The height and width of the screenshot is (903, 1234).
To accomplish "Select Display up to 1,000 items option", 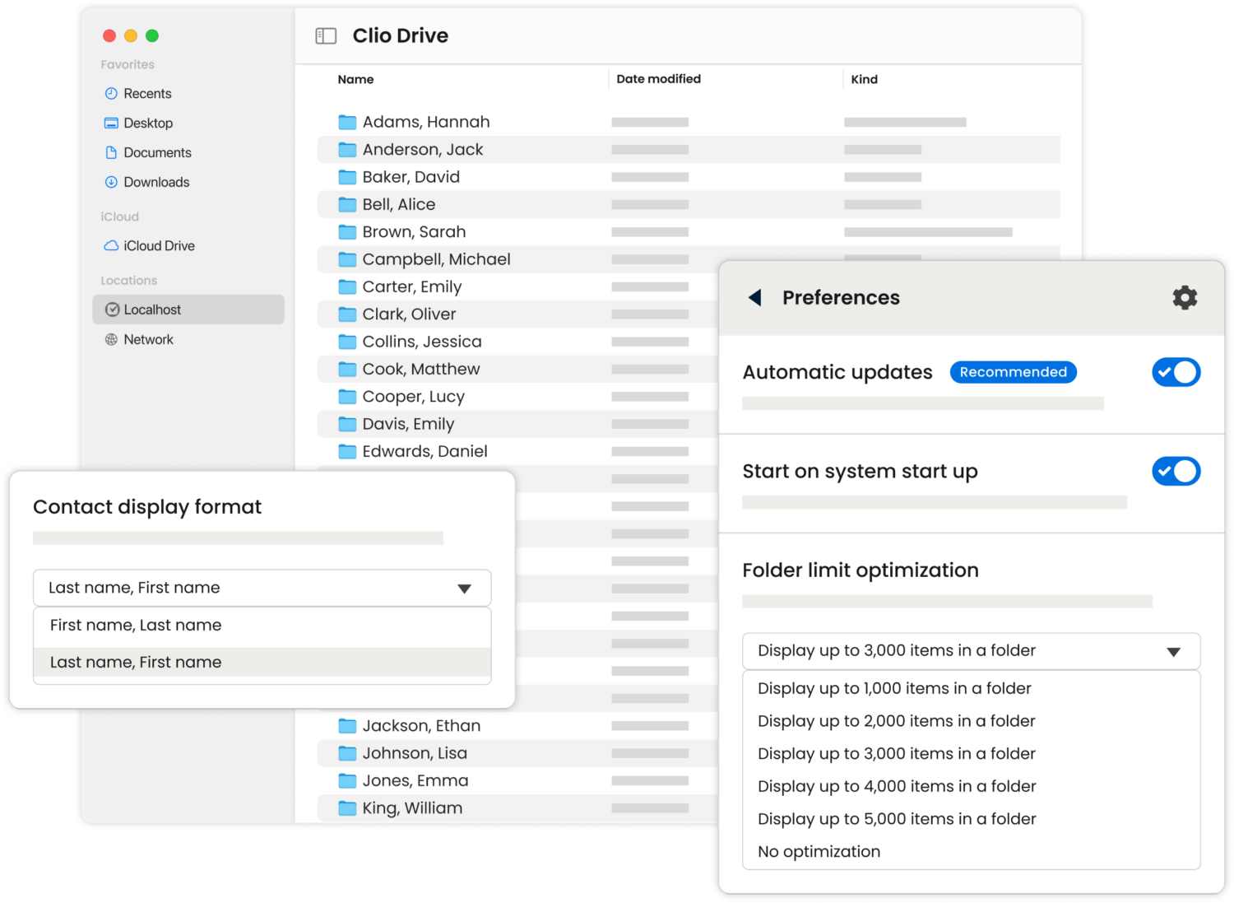I will [x=893, y=689].
